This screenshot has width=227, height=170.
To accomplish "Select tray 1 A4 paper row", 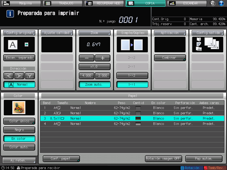I will (132, 108).
